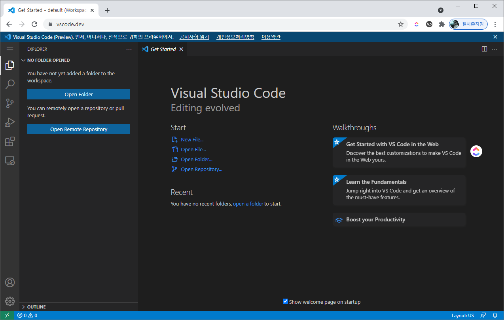
Task: Open the Source Control view
Action: 10,103
